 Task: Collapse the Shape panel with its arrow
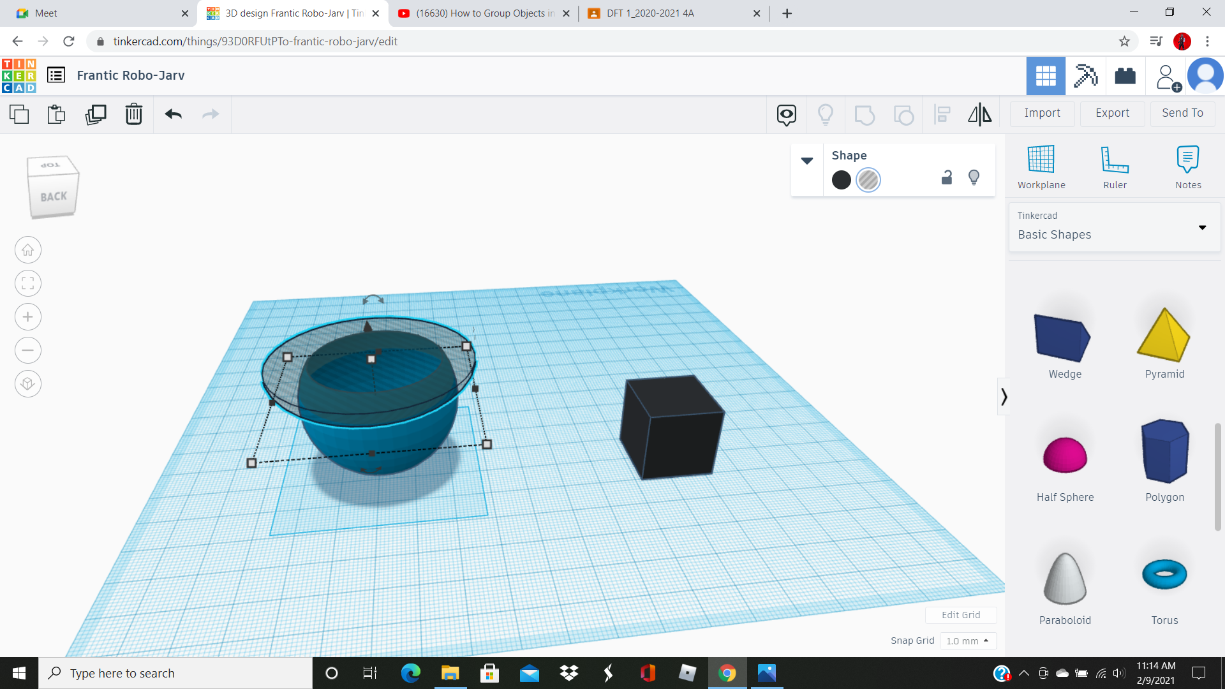807,161
